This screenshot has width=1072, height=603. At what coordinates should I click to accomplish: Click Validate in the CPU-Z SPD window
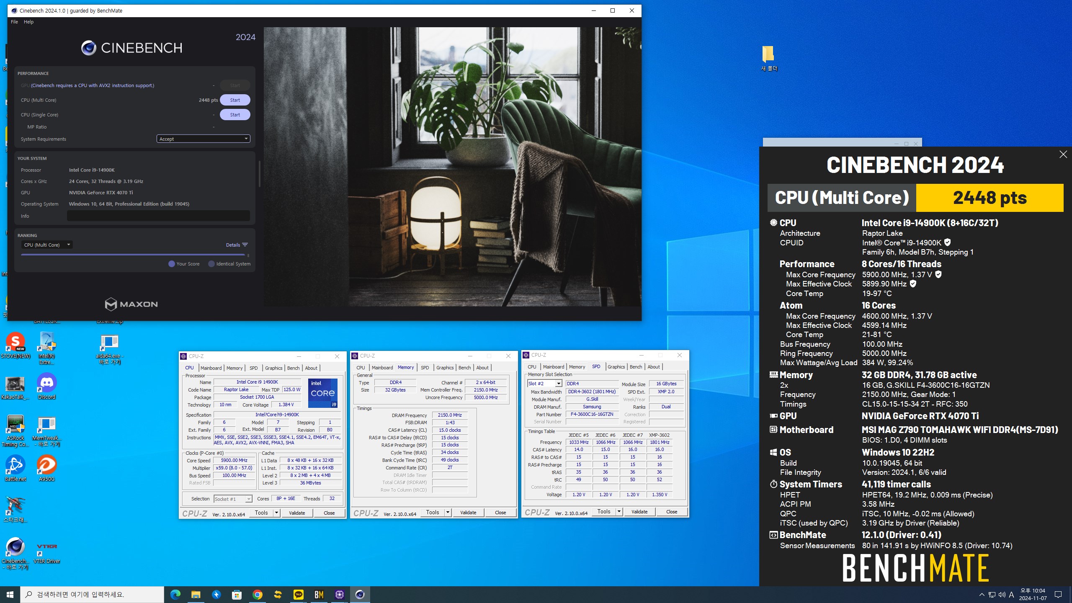(x=639, y=512)
